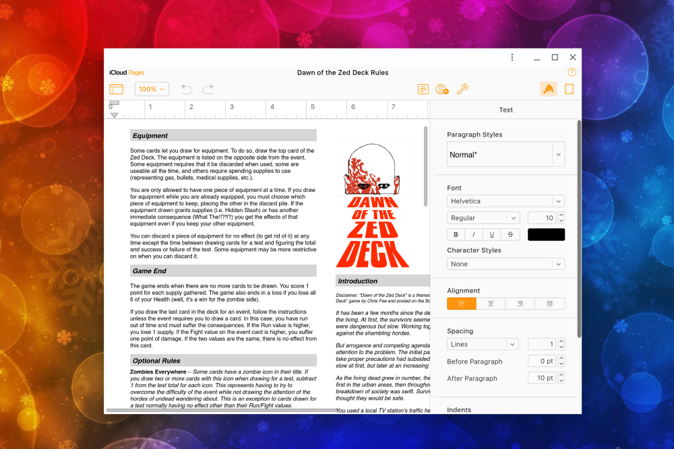Toggle Italic text style
Screen dimensions: 674x449
tap(474, 234)
